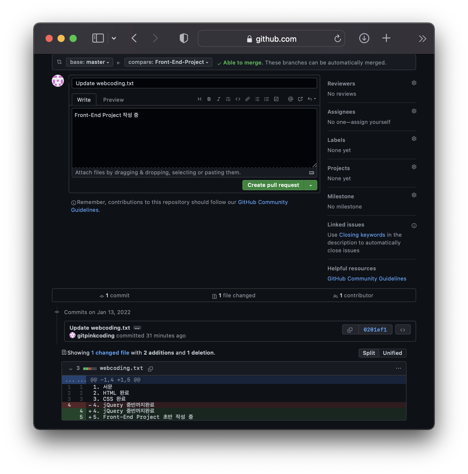
Task: Click the 1 changed file link
Action: [110, 353]
